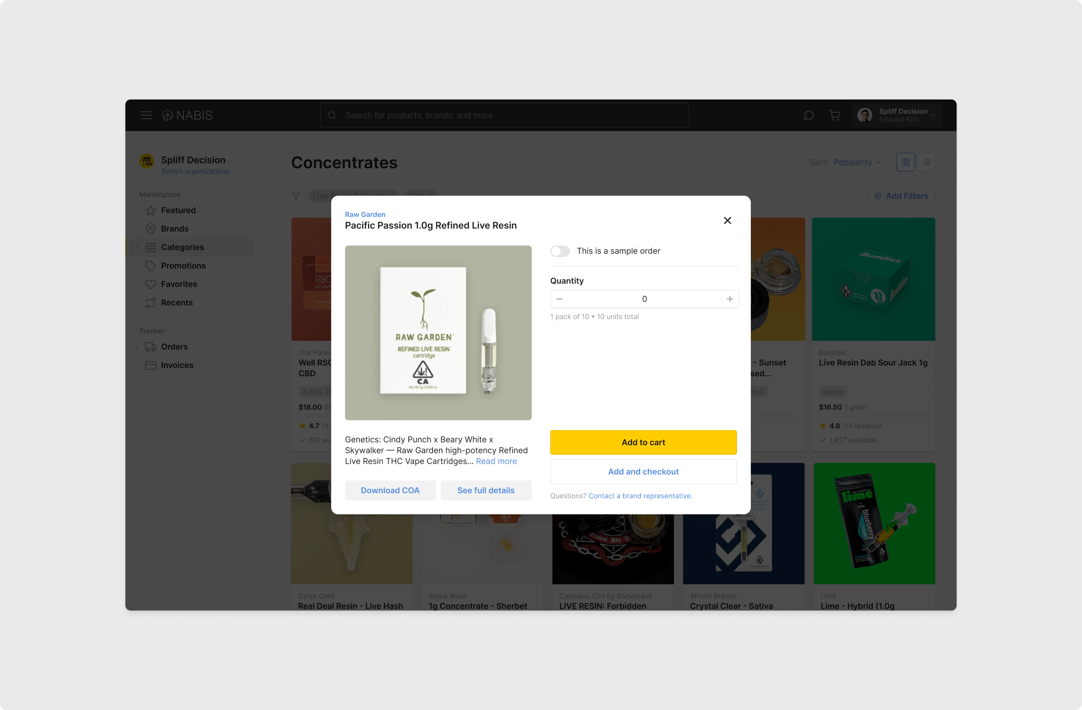Image resolution: width=1082 pixels, height=710 pixels.
Task: Open the hamburger navigation menu
Action: 146,116
